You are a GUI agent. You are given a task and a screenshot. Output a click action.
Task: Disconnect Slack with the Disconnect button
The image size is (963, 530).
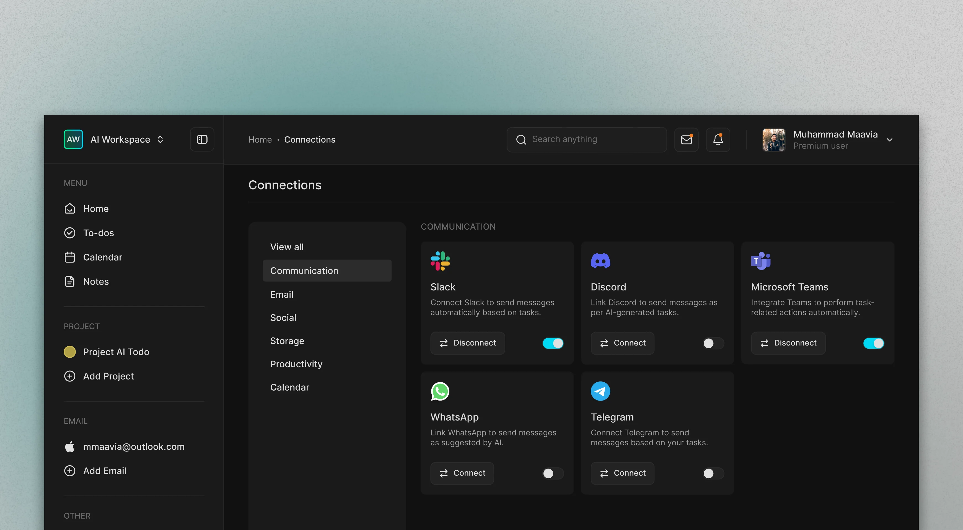coord(467,343)
